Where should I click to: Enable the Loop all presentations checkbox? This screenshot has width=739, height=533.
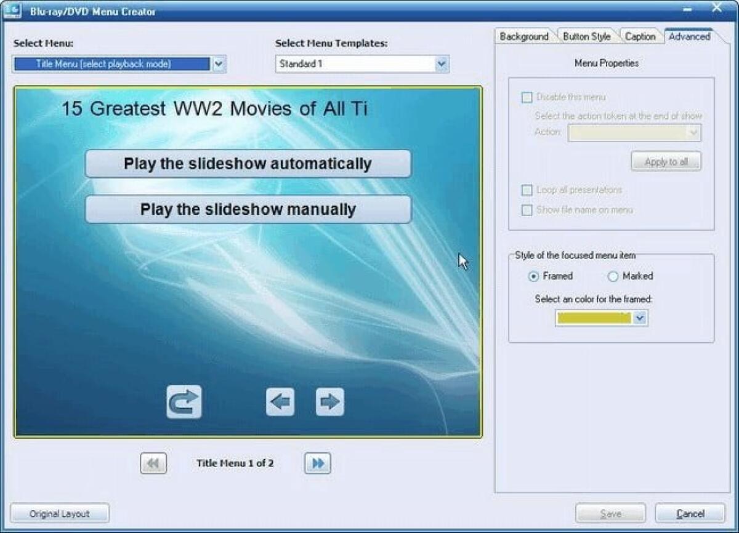527,190
